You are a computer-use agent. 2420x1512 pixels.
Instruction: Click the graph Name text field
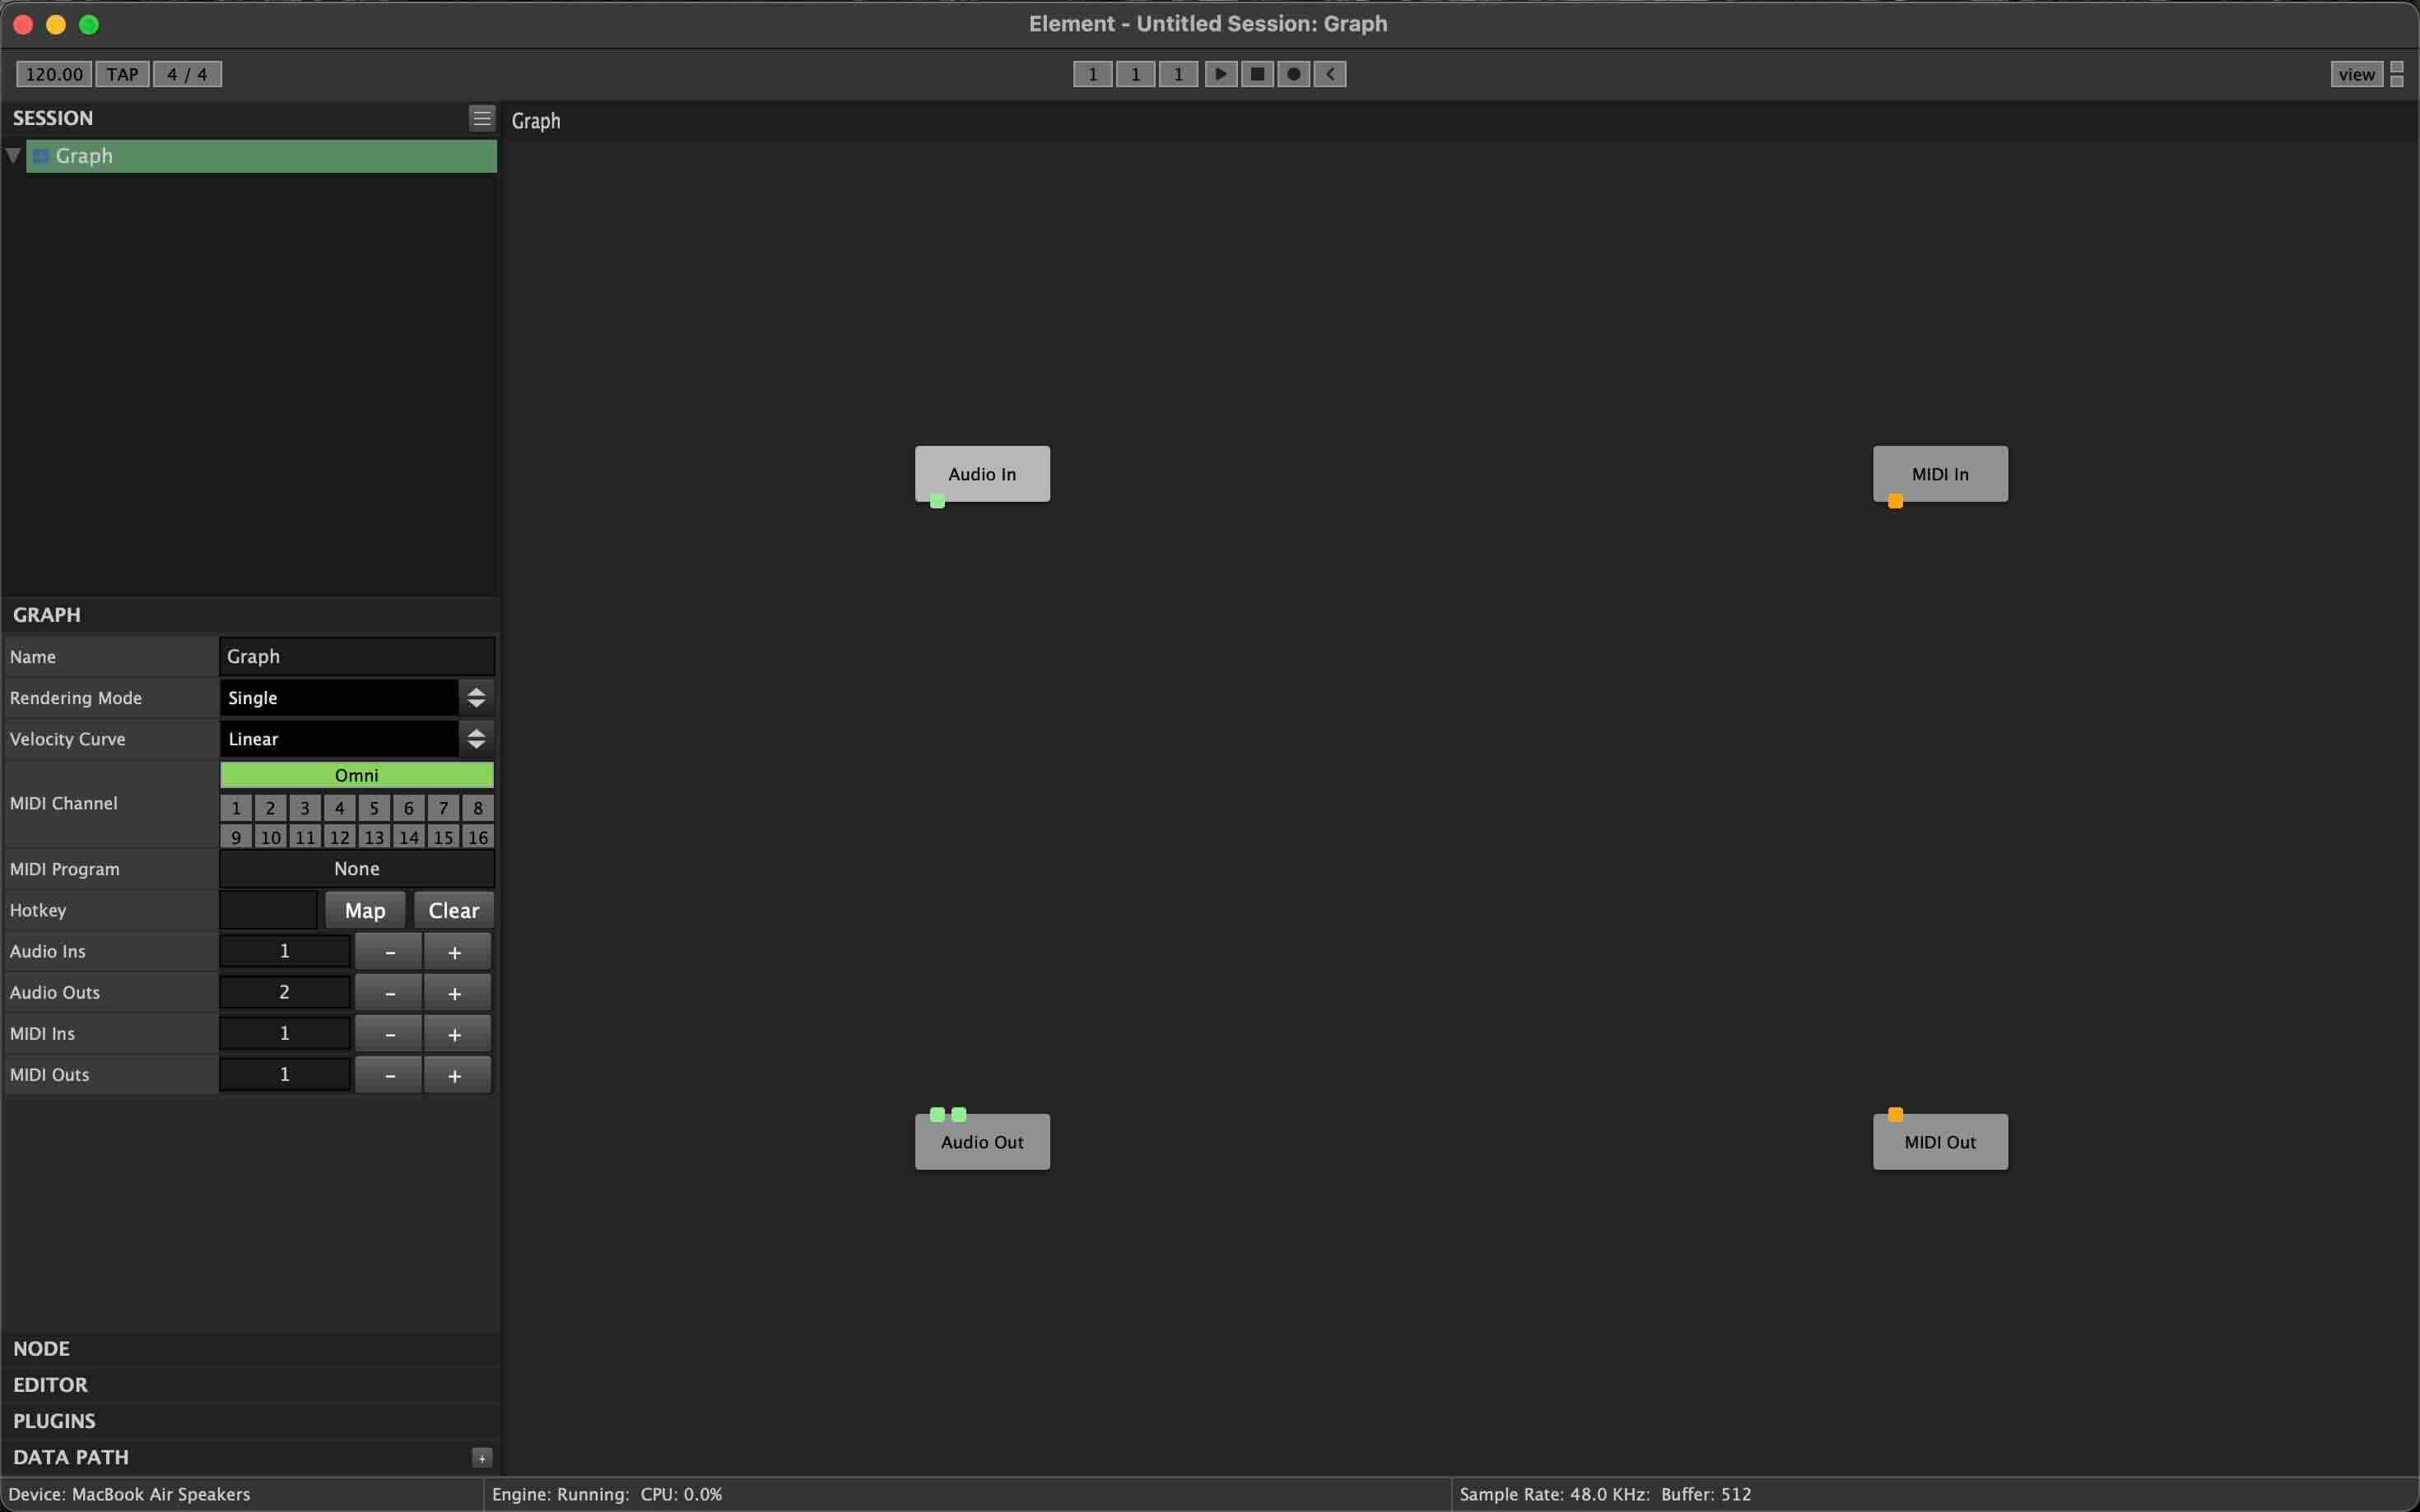[x=356, y=657]
